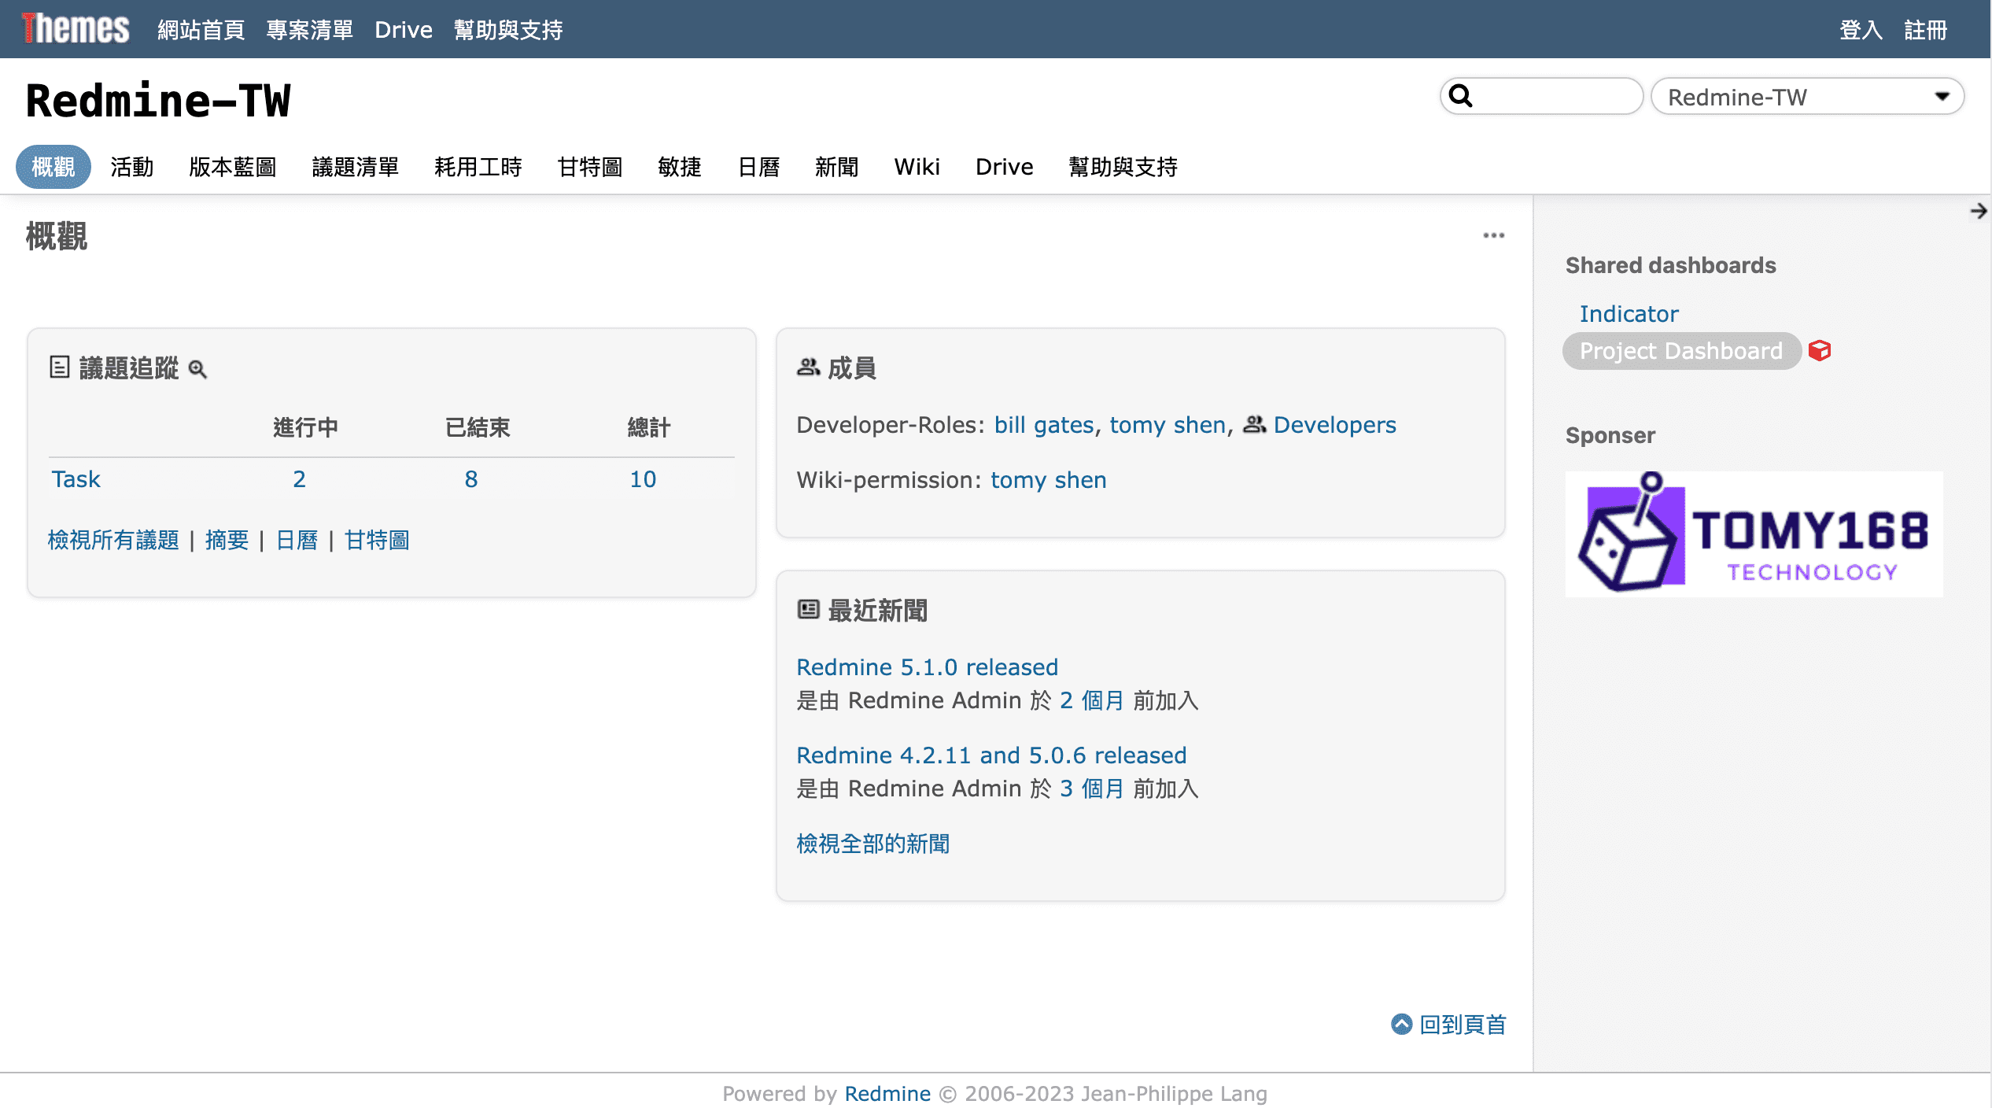Click the 2 個月 time link
The width and height of the screenshot is (1992, 1108).
1092,700
